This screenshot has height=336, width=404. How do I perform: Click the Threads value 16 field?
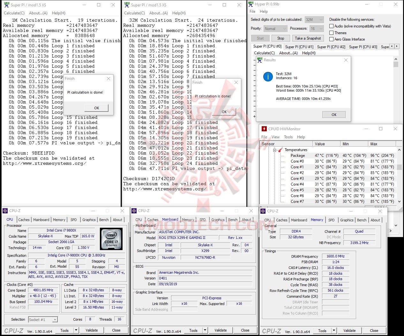click(119, 319)
